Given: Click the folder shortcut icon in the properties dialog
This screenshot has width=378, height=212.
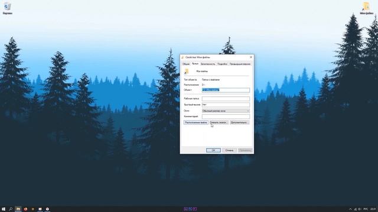Looking at the screenshot, I should [187, 71].
